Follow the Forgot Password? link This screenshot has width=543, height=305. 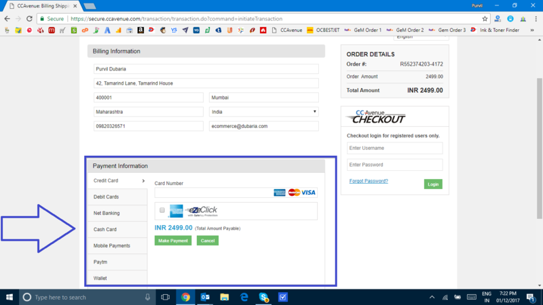(369, 181)
